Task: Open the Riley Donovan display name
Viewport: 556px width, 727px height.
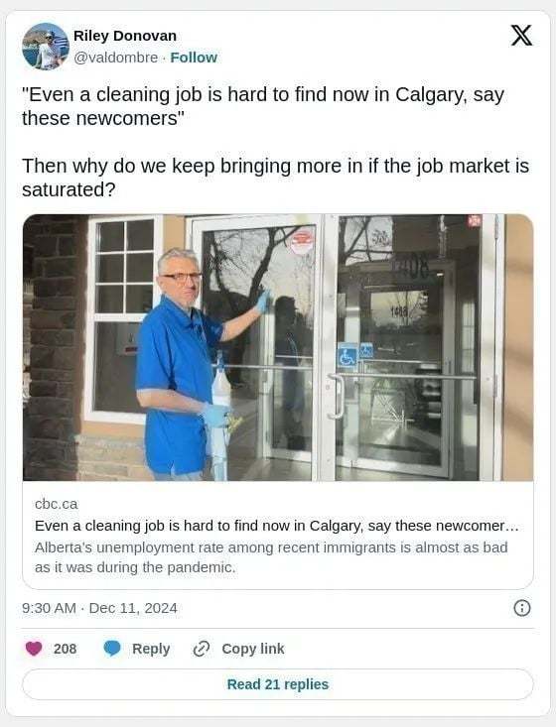Action: (125, 36)
